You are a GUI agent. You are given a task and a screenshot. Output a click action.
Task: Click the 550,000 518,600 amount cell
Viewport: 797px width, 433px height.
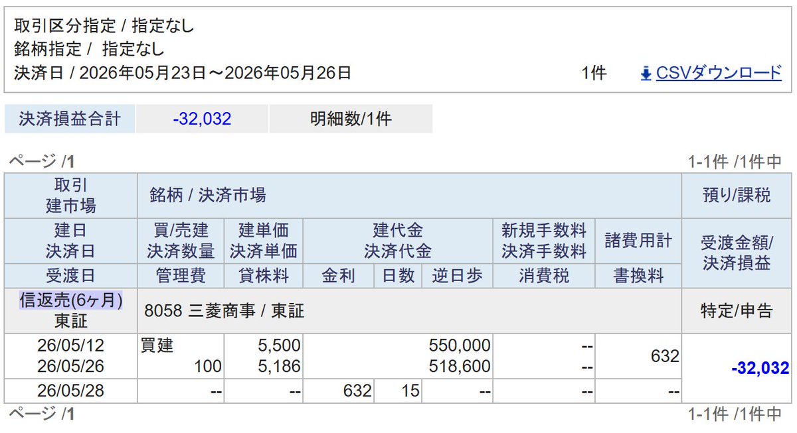398,356
